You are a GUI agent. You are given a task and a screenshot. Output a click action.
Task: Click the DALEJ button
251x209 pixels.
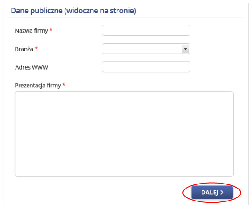click(212, 193)
